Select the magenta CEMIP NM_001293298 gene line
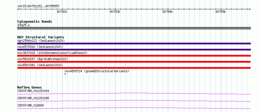The image size is (259, 112). coord(134,101)
